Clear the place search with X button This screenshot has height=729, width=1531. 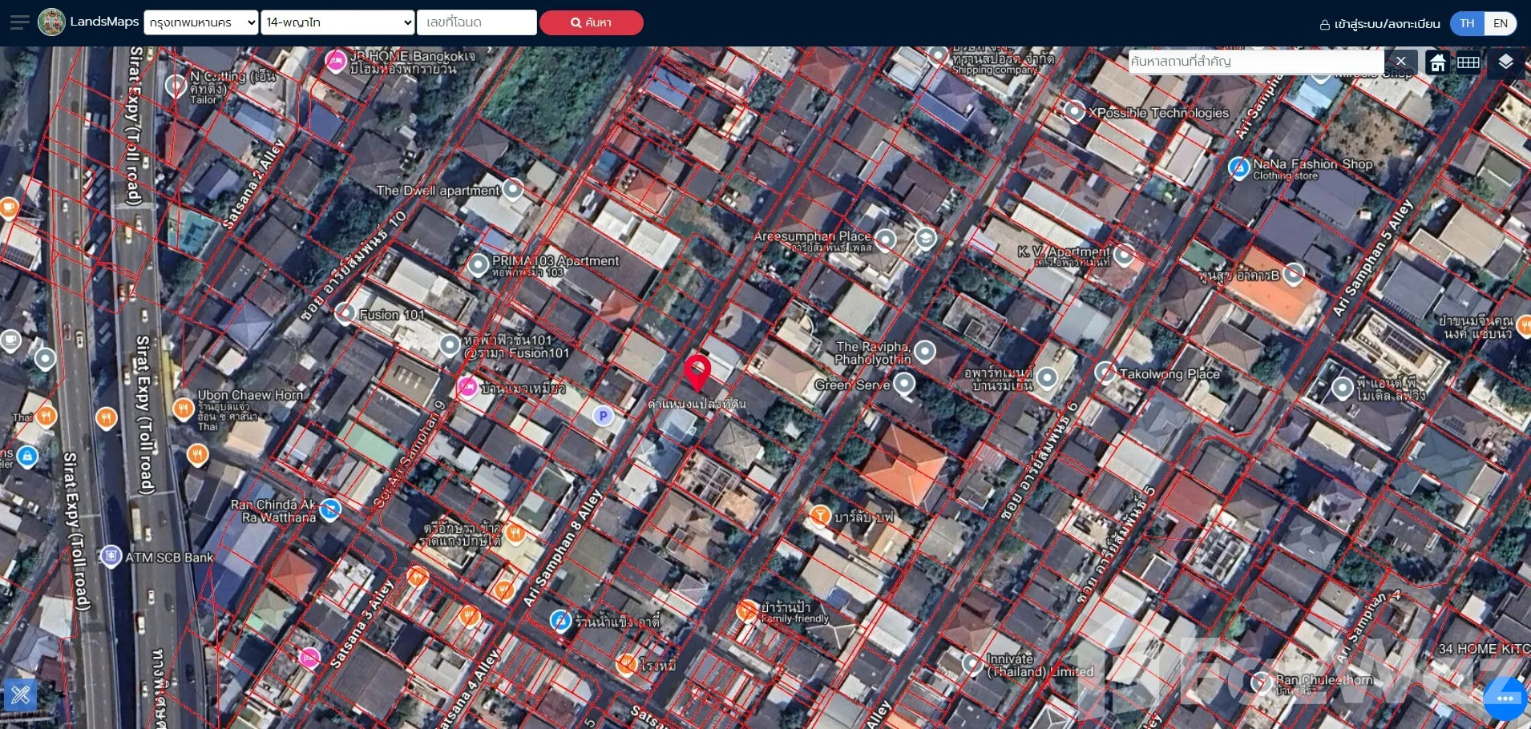coord(1400,62)
